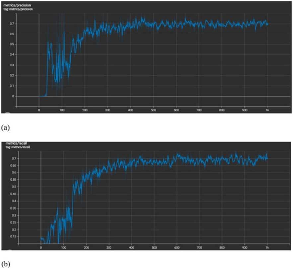Viewport: 293px width, 269px height.
Task: Click 0.3 on the precision chart y-axis
Action: click(x=12, y=65)
